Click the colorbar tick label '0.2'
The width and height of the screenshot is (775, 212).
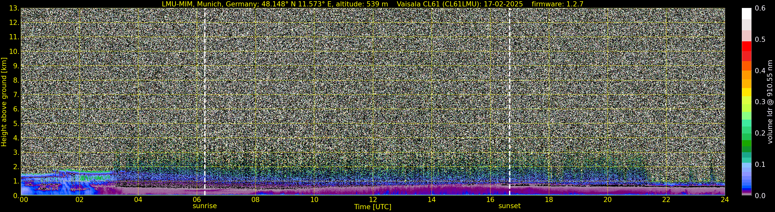[760, 133]
